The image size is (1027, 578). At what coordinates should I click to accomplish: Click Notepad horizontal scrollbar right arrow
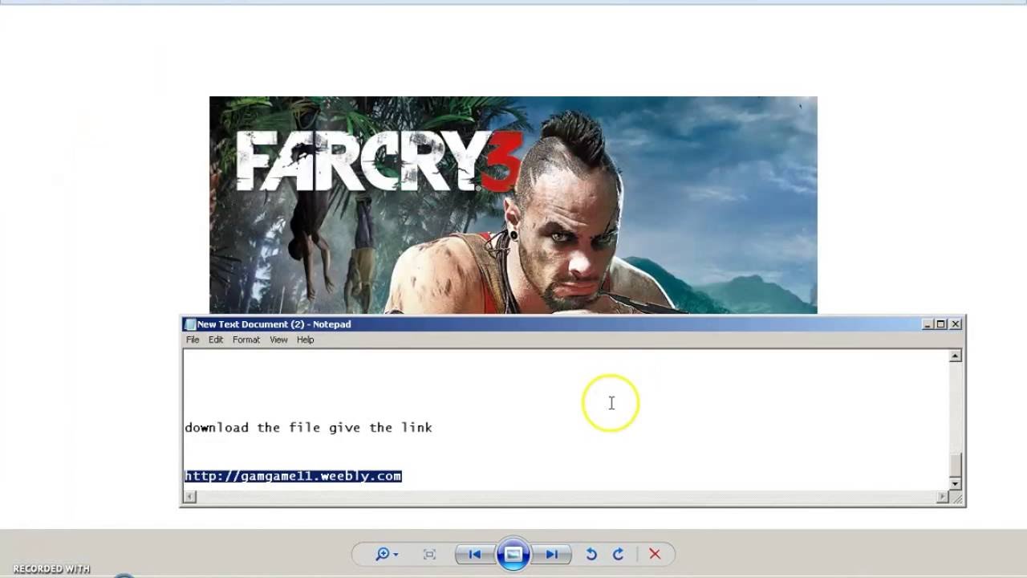pos(942,497)
